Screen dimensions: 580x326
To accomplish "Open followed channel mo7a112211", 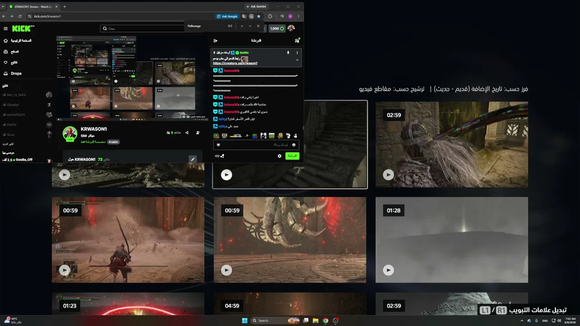I will tap(27, 115).
